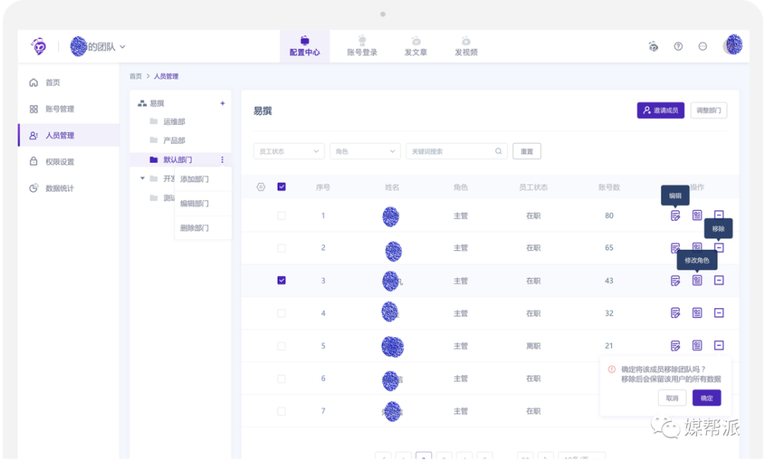Viewport: 765px width, 461px height.
Task: Switch to the 发文章 tab
Action: (415, 46)
